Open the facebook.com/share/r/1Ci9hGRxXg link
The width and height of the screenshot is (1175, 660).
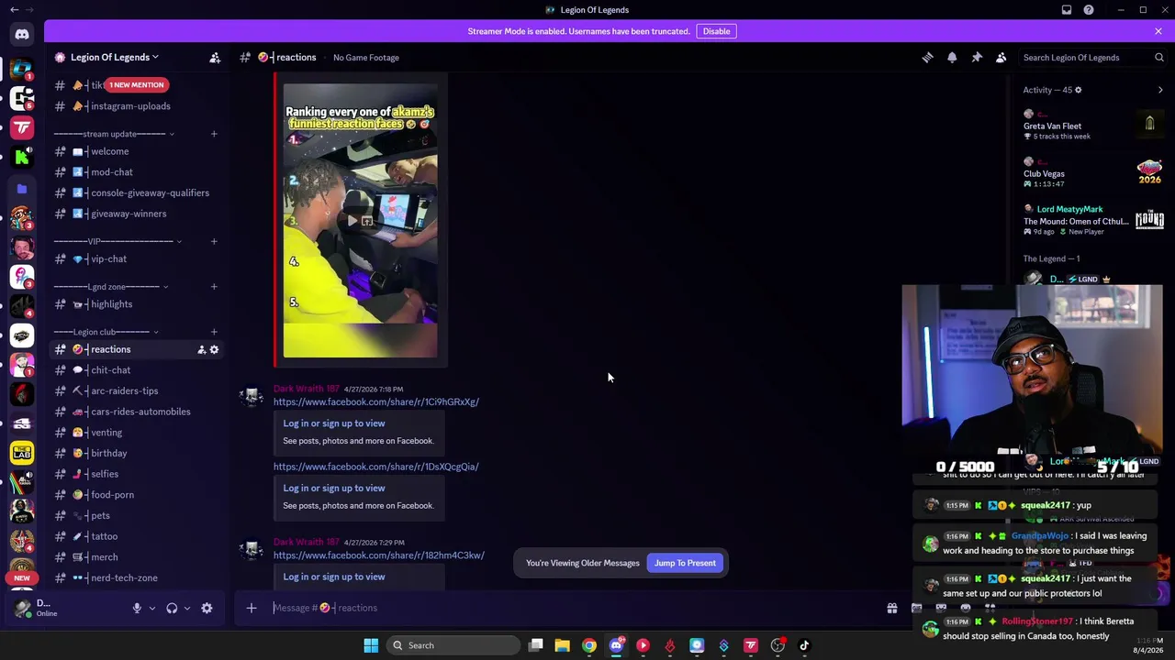click(376, 402)
